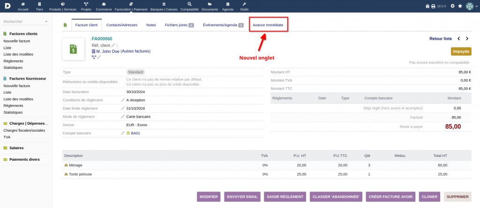Expand the Rechercher search dropdown
480x208 pixels.
pyautogui.click(x=46, y=22)
